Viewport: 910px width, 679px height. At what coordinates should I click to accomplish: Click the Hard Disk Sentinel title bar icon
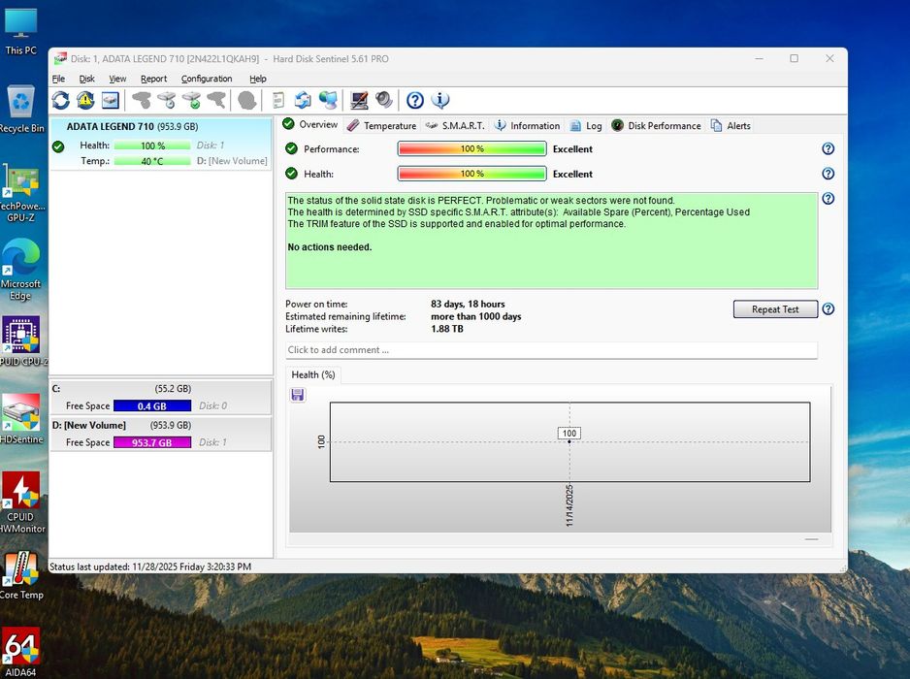point(60,58)
